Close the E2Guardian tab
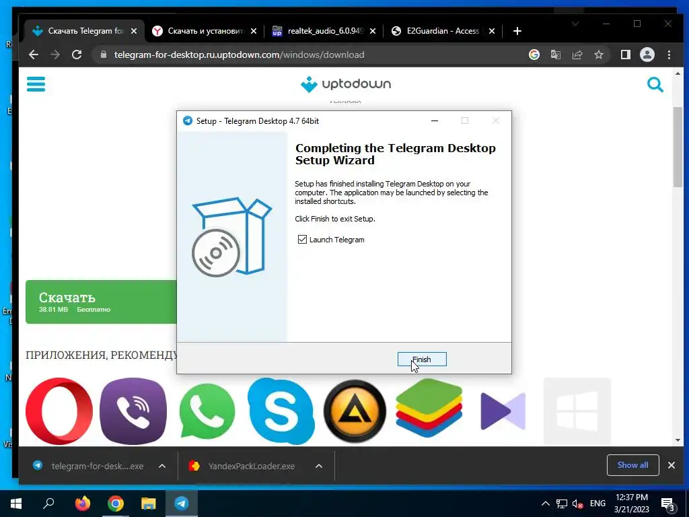689x517 pixels. [492, 31]
